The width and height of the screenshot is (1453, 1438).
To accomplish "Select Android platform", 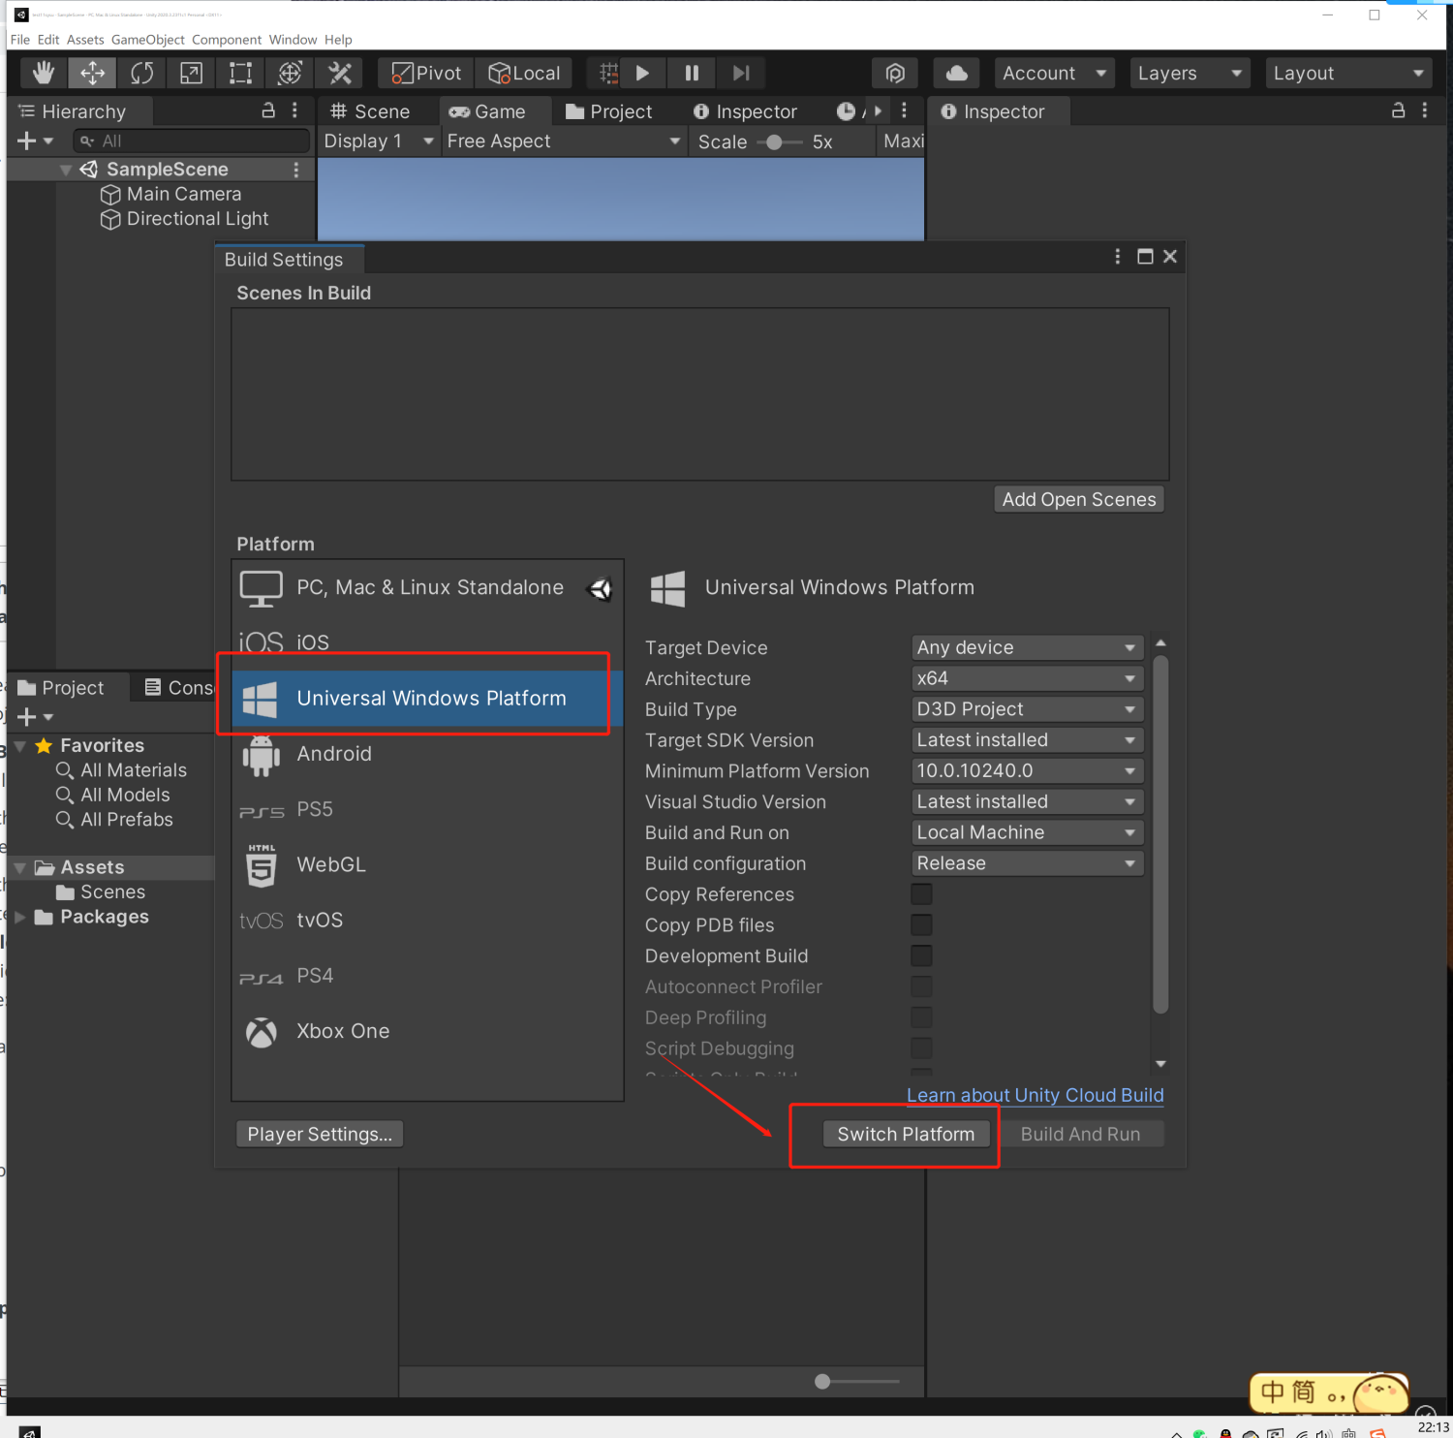I will pos(427,754).
